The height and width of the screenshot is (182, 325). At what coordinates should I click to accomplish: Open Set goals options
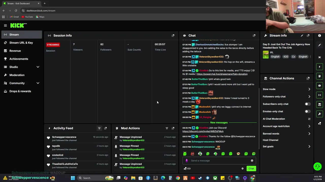286,147
